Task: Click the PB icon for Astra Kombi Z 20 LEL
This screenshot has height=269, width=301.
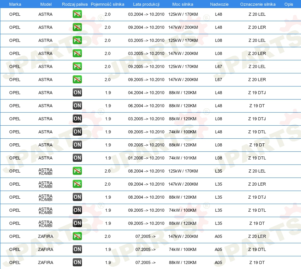Action: [x=77, y=171]
